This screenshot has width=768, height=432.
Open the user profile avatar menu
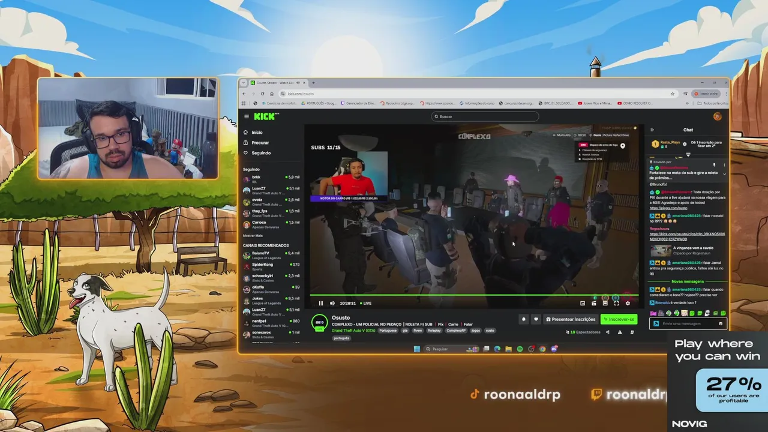tap(717, 116)
